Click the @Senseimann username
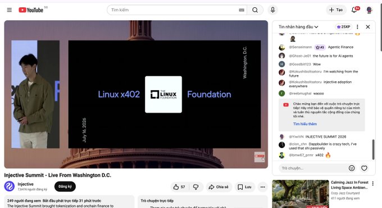The height and width of the screenshot is (208, 382). click(301, 47)
